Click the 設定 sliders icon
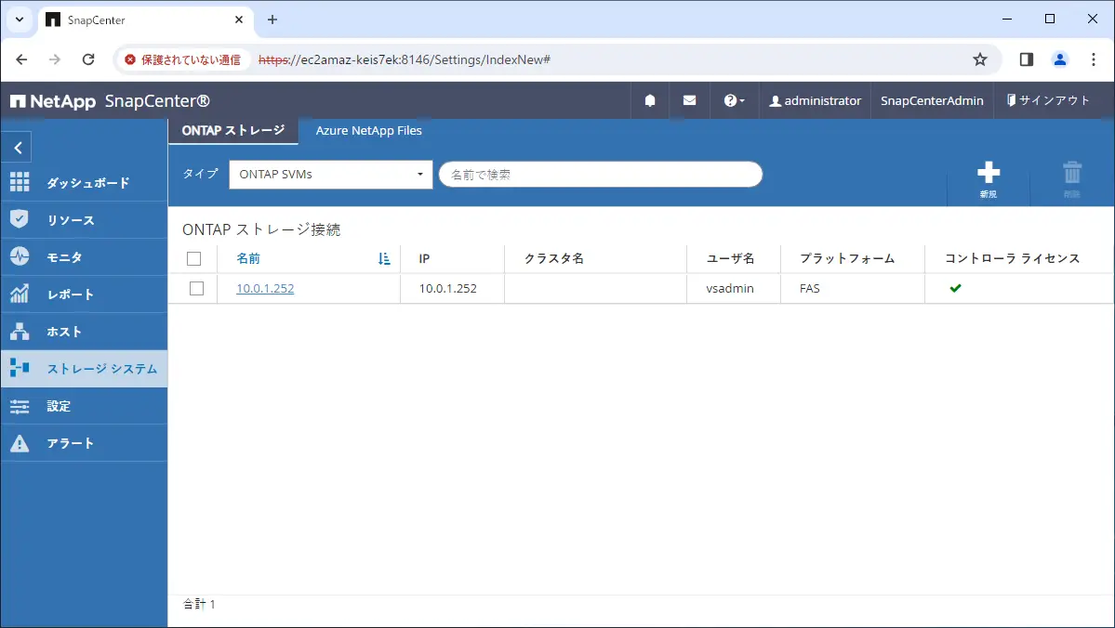Viewport: 1115px width, 628px height. coord(20,406)
